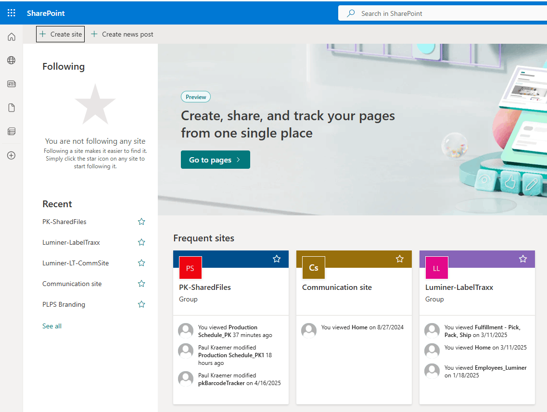The height and width of the screenshot is (412, 547).
Task: Open Production Schedule_PK viewed 37 minutes ago
Action: [x=235, y=331]
